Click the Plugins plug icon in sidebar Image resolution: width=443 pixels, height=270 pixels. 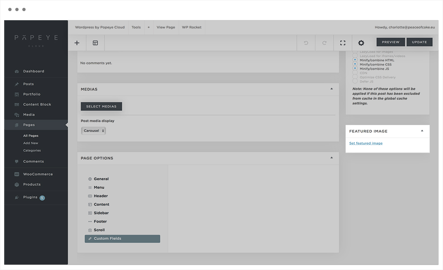[17, 197]
